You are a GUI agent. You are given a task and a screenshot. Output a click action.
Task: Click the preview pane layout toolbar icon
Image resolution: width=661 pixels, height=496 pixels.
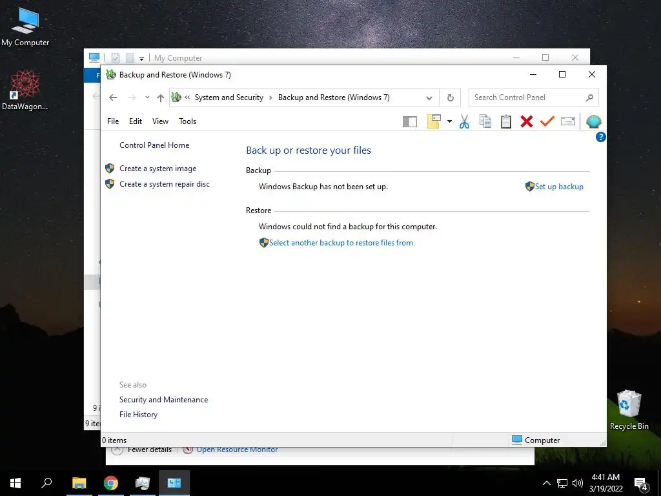point(409,122)
